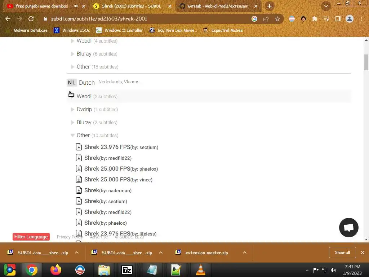This screenshot has height=277, width=369.
Task: Open a new browser tab
Action: click(x=270, y=6)
